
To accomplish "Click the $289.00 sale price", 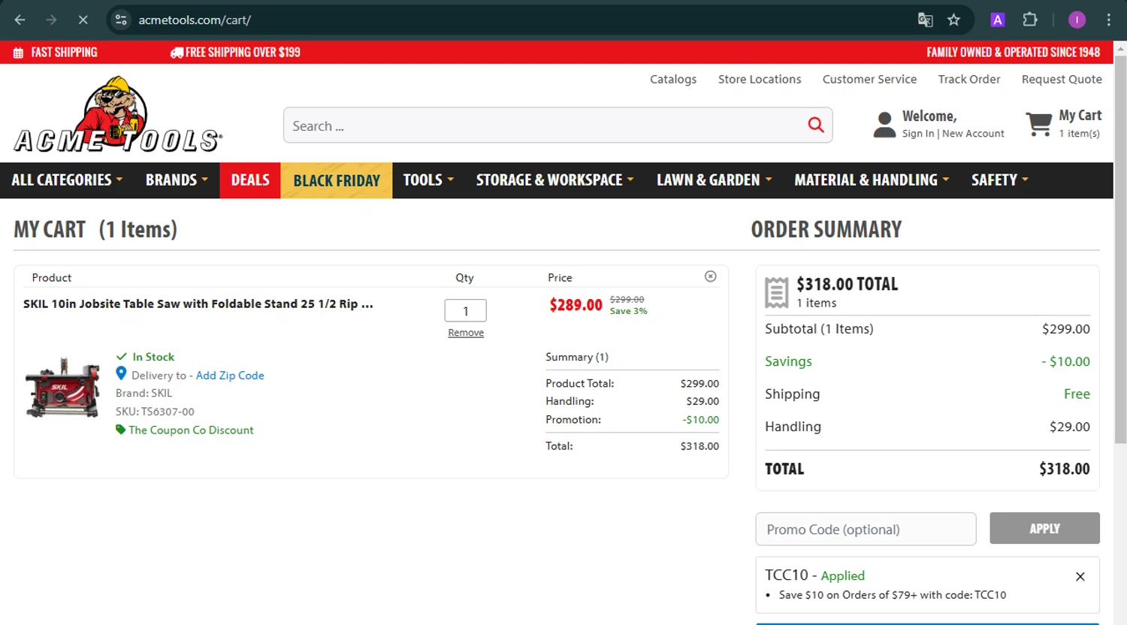I will click(576, 305).
